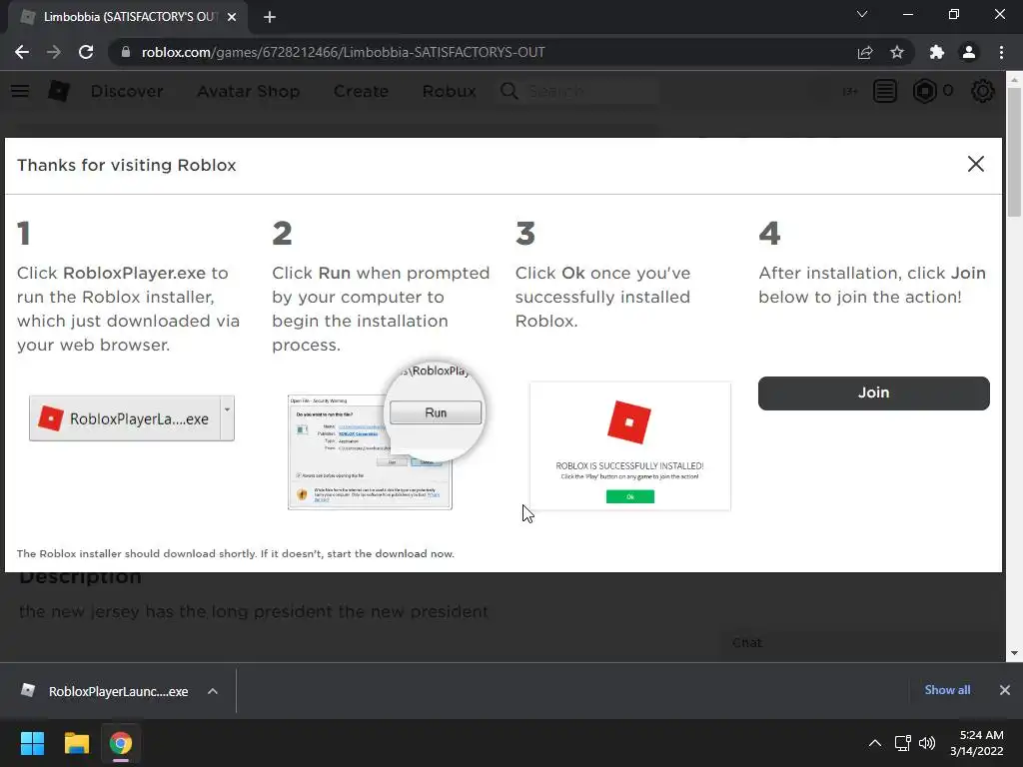1023x767 pixels.
Task: Open the Avatar Shop menu item
Action: pos(249,91)
